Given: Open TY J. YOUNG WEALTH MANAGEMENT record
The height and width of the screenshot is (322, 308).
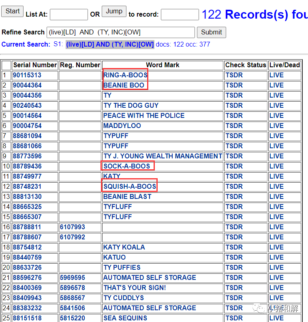Looking at the screenshot, I should pos(163,156).
